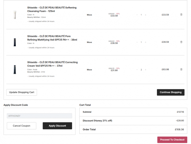Move the Softening Cleansing Foam item

coord(89,15)
